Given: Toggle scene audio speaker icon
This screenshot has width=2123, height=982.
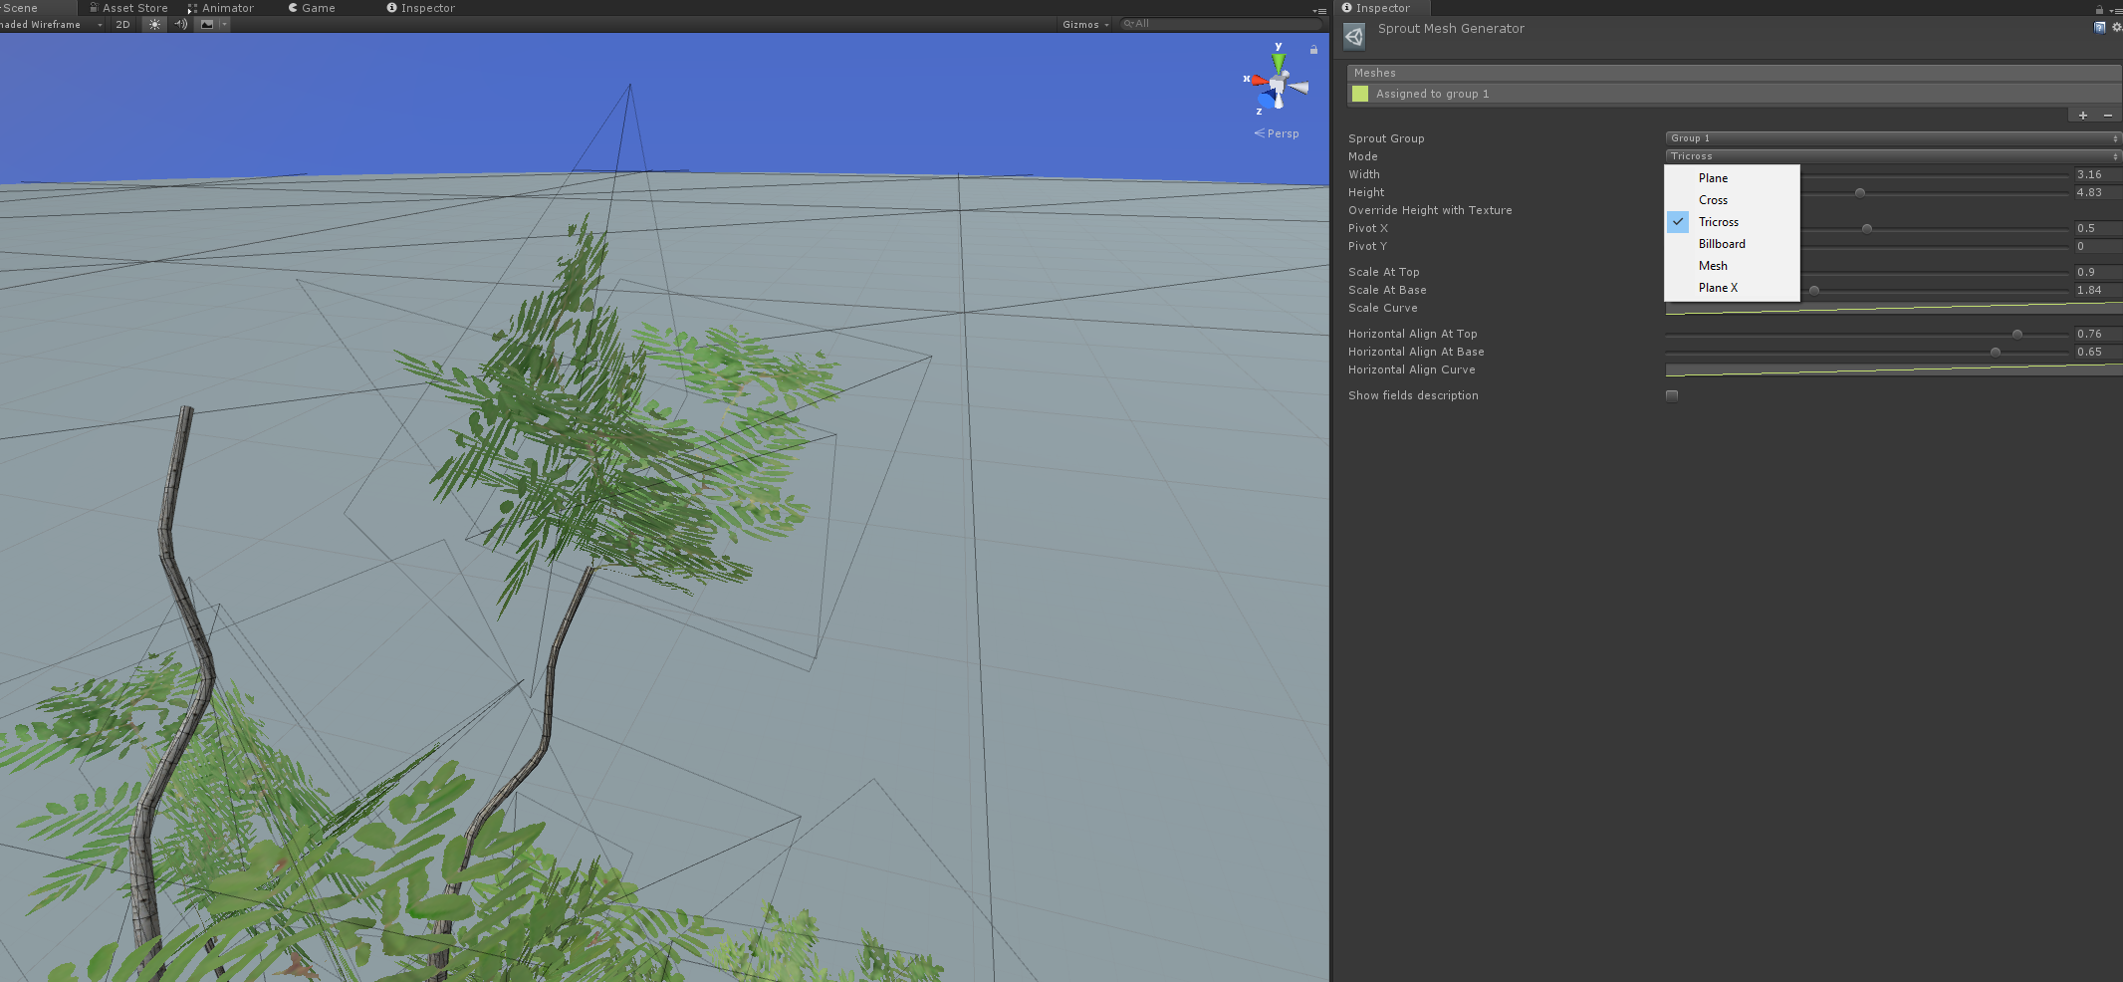Looking at the screenshot, I should pyautogui.click(x=180, y=24).
